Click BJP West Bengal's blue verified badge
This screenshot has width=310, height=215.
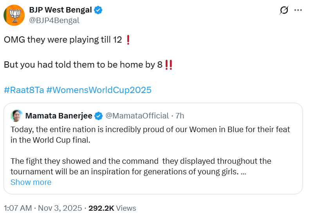[x=98, y=11]
